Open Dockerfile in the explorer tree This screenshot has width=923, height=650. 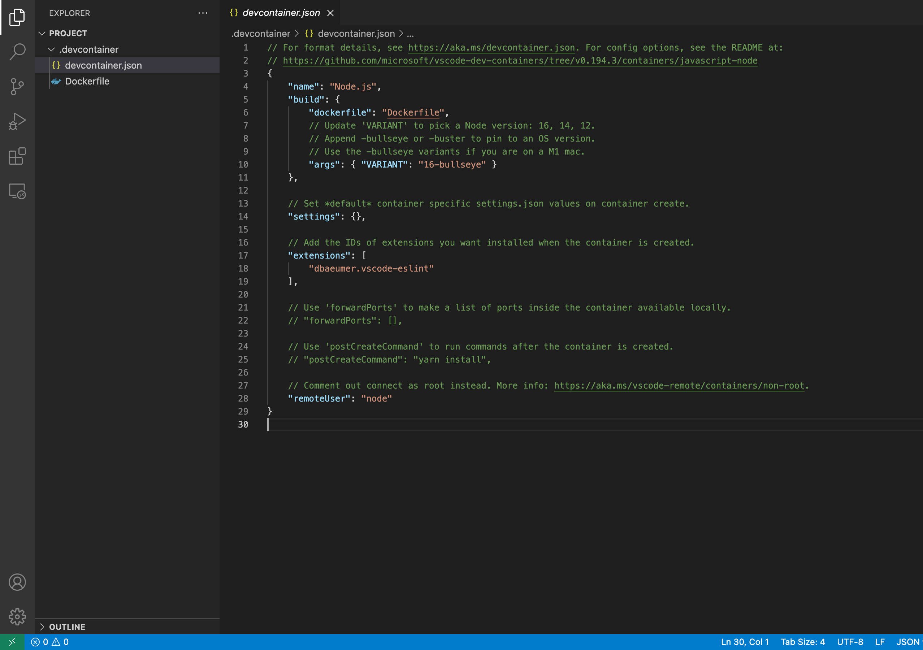(x=127, y=81)
